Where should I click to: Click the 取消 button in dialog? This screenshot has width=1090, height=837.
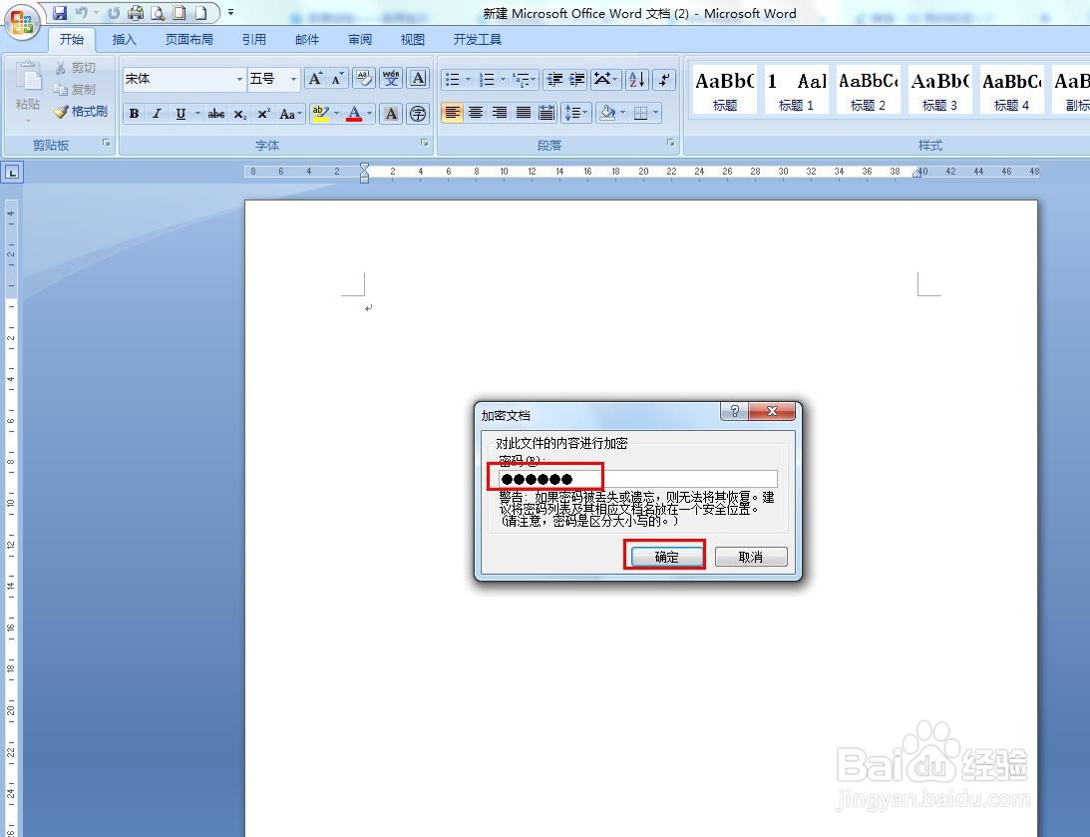tap(751, 557)
